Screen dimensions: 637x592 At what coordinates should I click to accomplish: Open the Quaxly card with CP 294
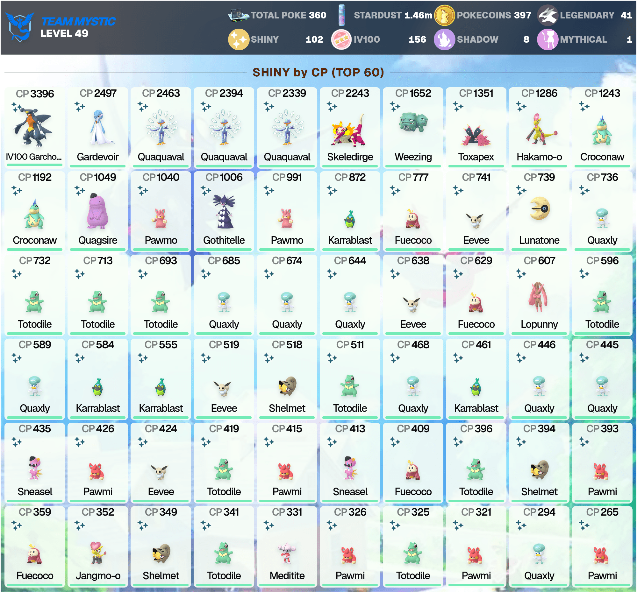click(x=539, y=546)
